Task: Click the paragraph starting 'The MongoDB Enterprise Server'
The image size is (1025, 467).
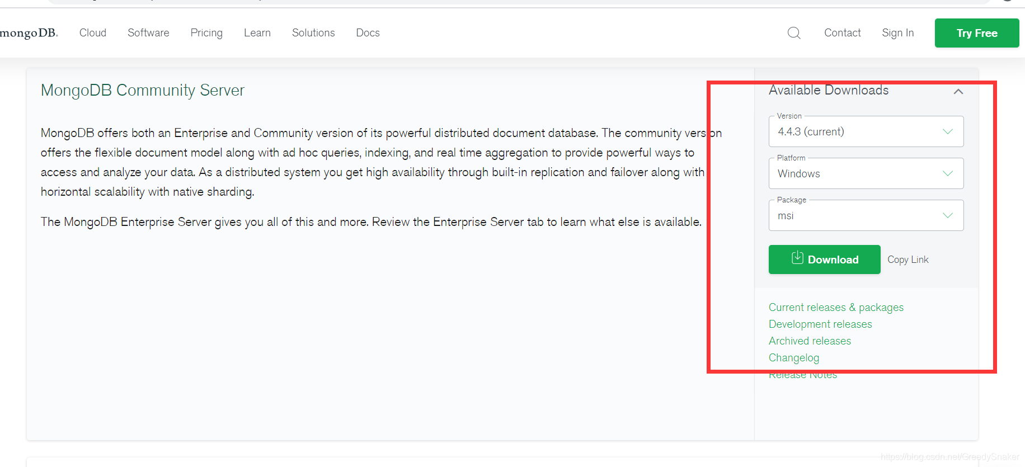Action: coord(371,222)
